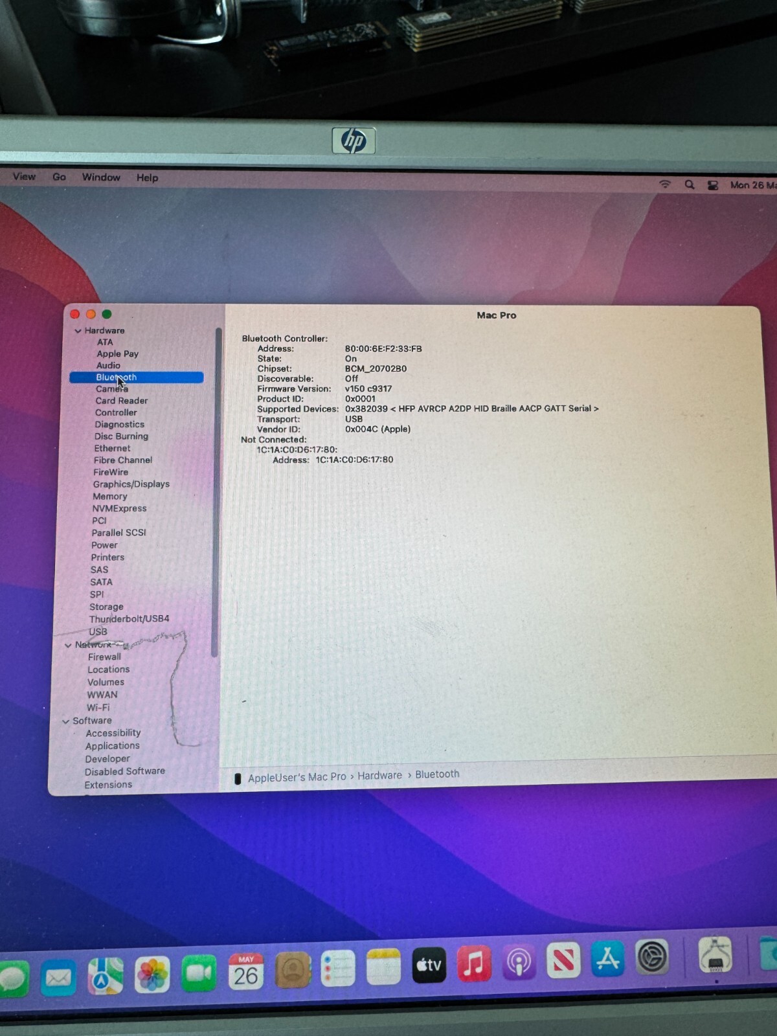The height and width of the screenshot is (1036, 777).
Task: Select Camera in the sidebar
Action: (x=112, y=388)
